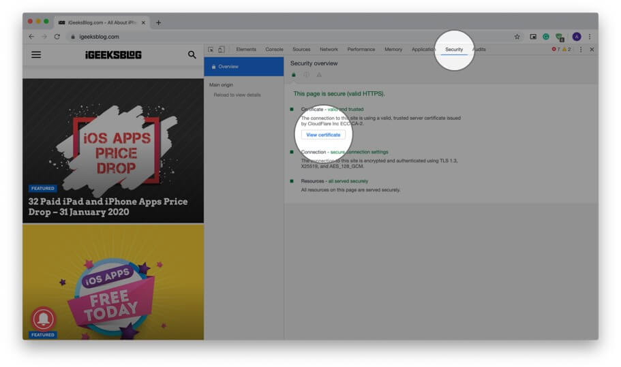Reload the igeeksblog.com page
621x367 pixels.
[x=57, y=36]
